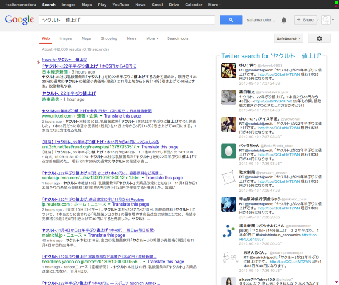Viewport: 339px width, 285px height.
Task: Click the + Share button
Action: (x=305, y=20)
